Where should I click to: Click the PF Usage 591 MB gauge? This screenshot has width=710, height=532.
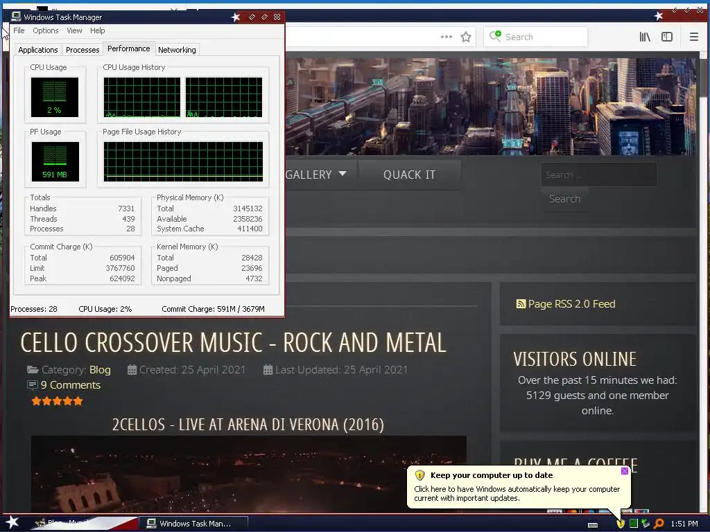point(55,161)
